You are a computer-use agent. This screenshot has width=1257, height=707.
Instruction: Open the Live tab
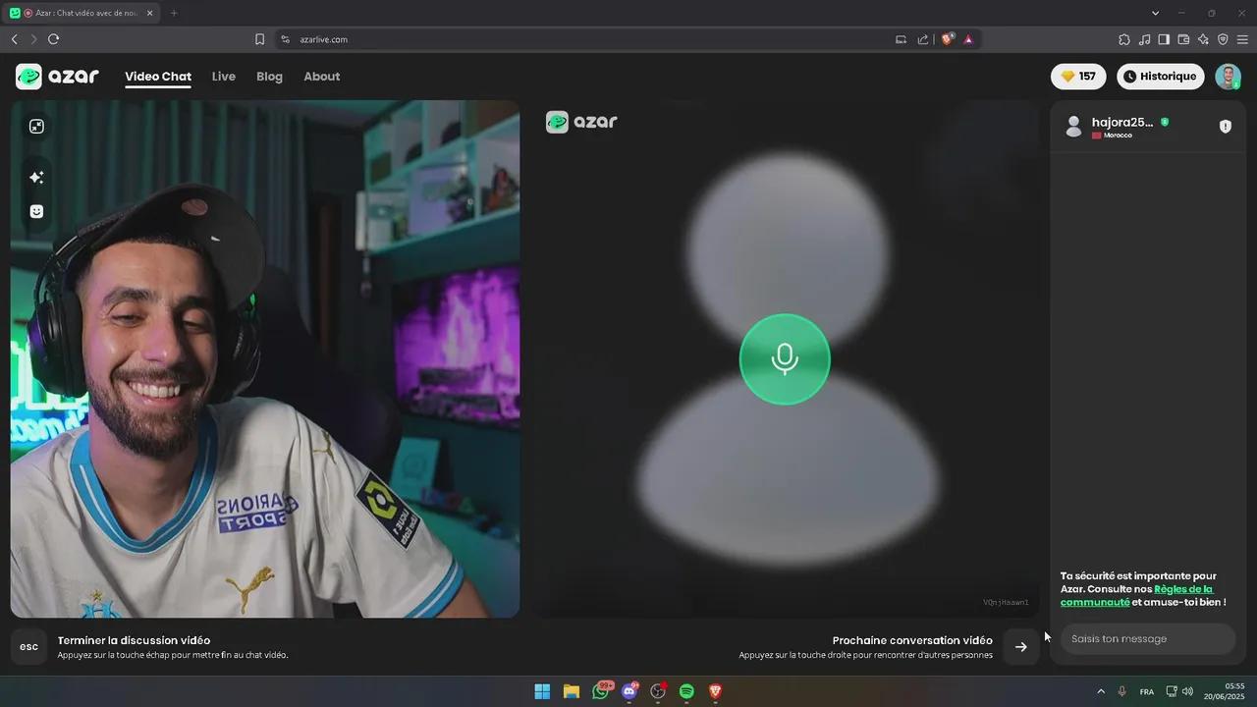coord(224,77)
